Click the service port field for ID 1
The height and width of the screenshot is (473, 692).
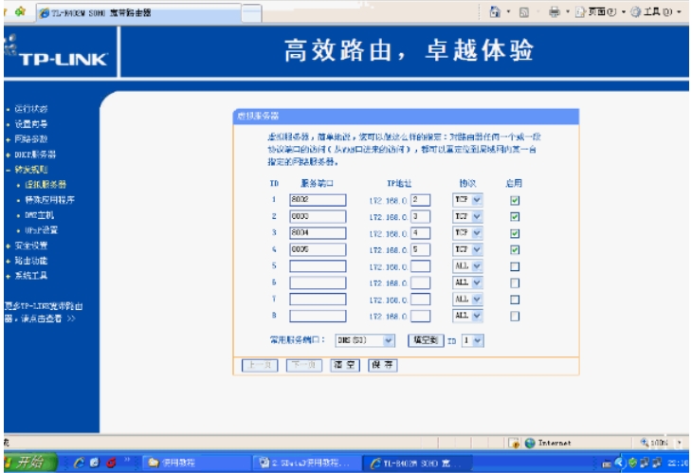click(318, 200)
